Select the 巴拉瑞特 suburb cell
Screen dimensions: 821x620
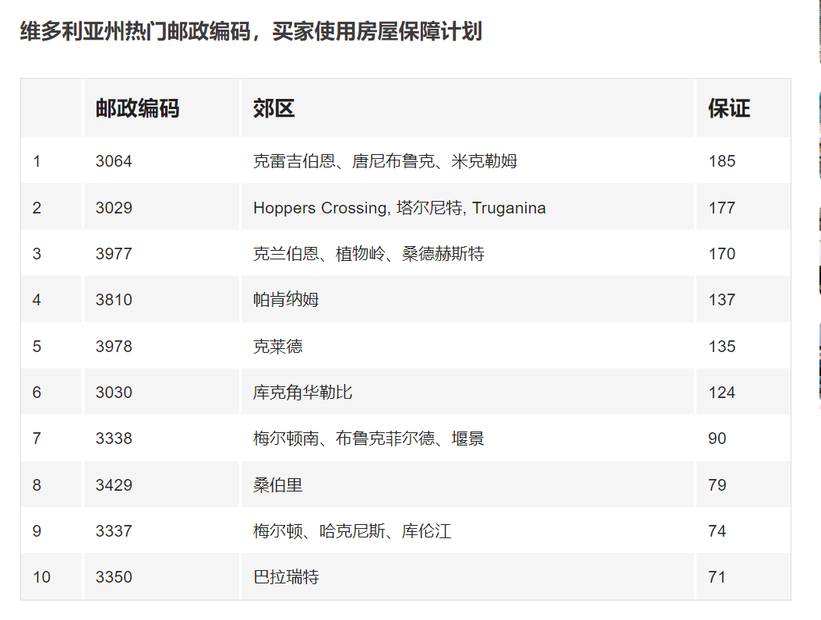(x=286, y=577)
